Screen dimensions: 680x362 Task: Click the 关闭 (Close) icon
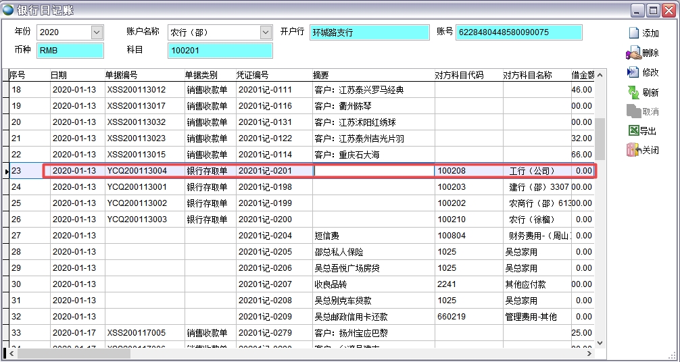633,151
